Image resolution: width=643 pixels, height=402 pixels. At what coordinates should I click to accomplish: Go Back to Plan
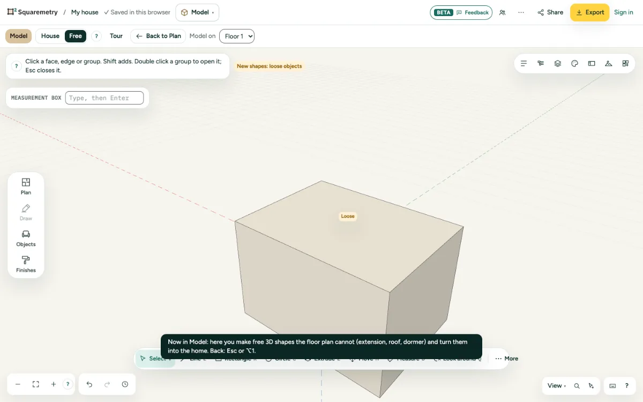158,36
